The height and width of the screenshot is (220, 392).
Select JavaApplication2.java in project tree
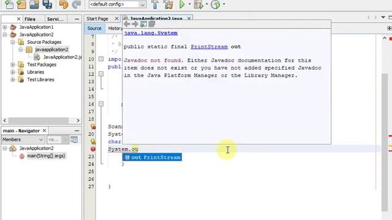click(62, 57)
